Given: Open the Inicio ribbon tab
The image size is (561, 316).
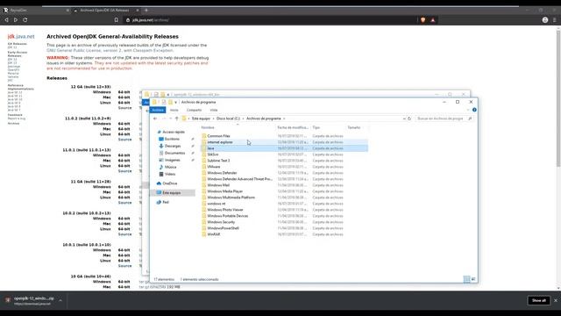Looking at the screenshot, I should pos(174,110).
